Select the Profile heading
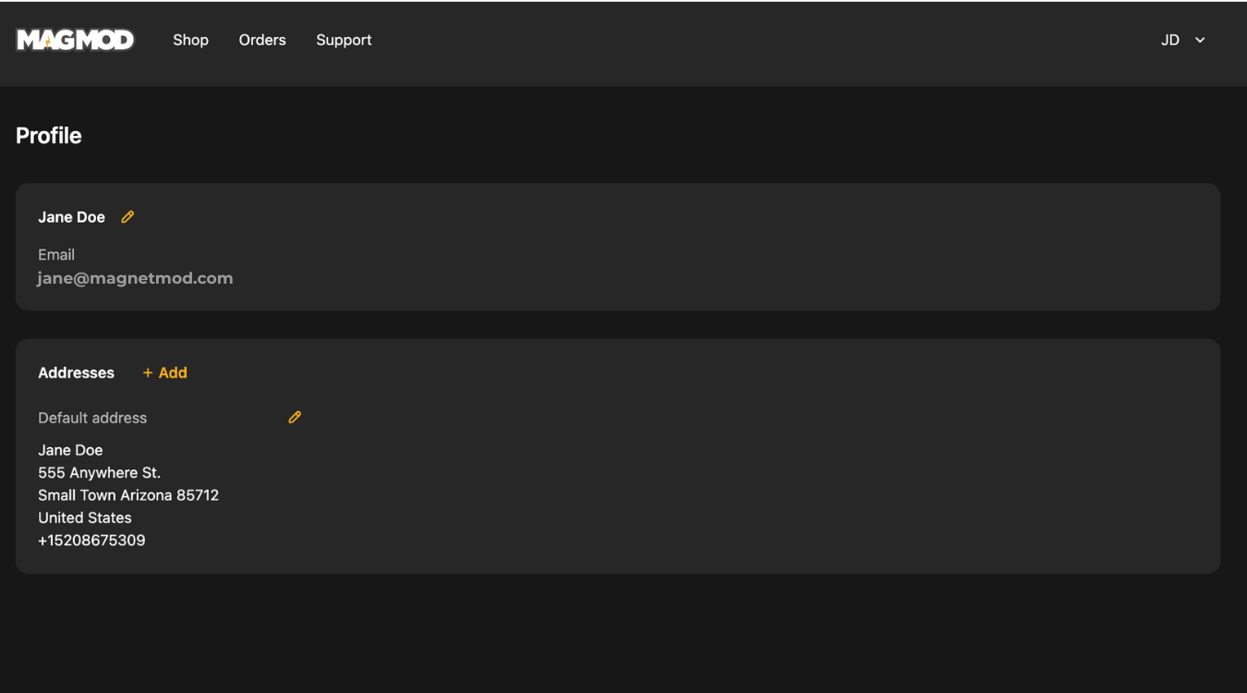 tap(49, 136)
